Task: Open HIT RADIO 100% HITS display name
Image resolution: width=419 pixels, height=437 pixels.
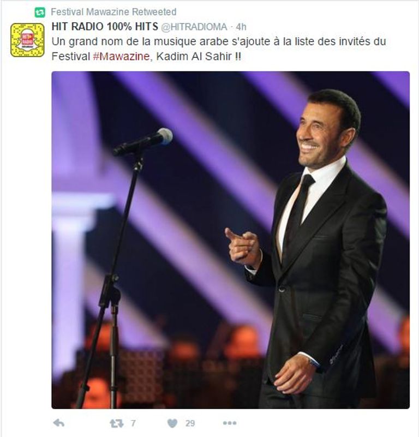Action: pyautogui.click(x=105, y=27)
